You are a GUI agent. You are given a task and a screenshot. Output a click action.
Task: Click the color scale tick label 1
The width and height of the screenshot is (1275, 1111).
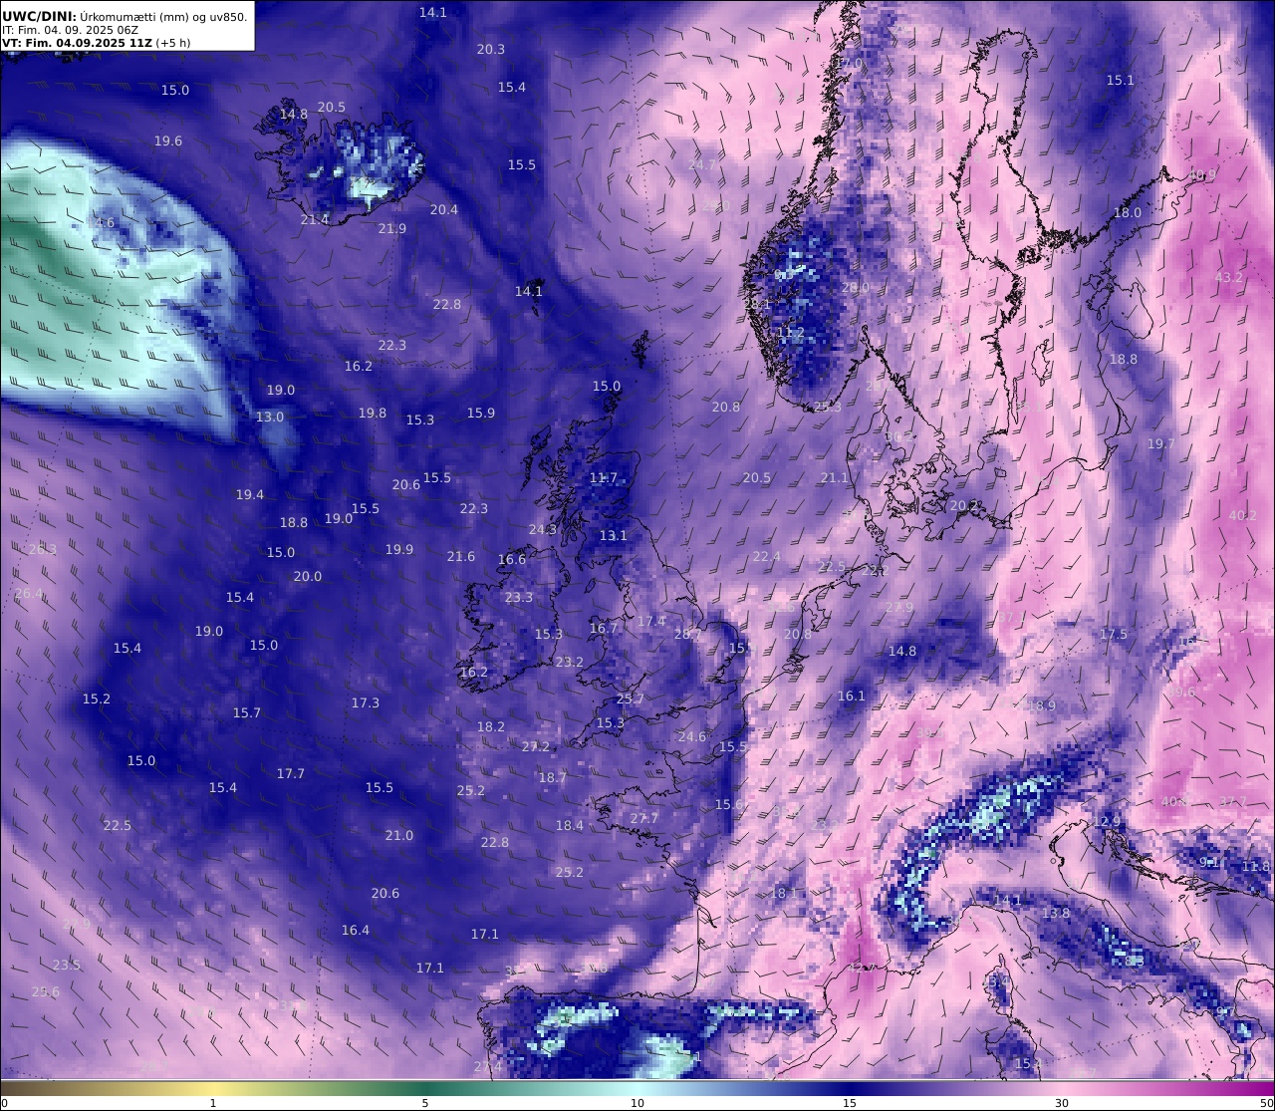coord(213,1102)
